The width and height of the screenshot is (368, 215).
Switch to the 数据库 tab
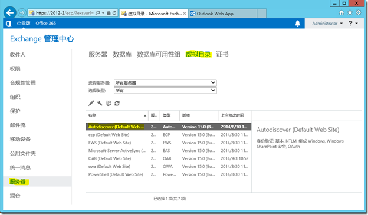[x=122, y=54]
